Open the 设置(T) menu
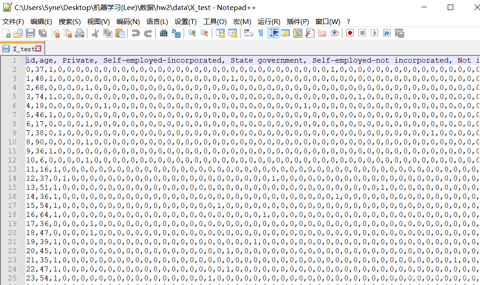 pos(185,22)
